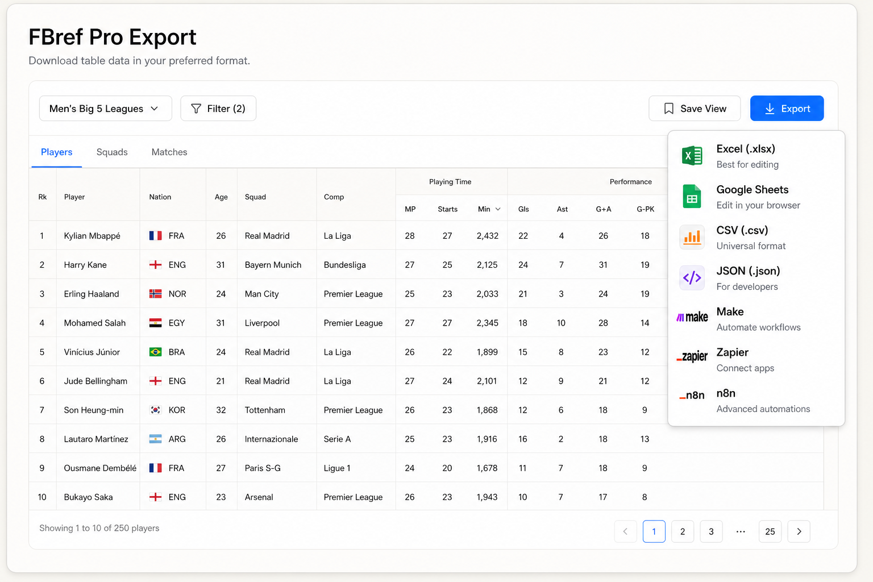The image size is (873, 582).
Task: Click Norway flag in Erling Haaland row
Action: (x=155, y=294)
